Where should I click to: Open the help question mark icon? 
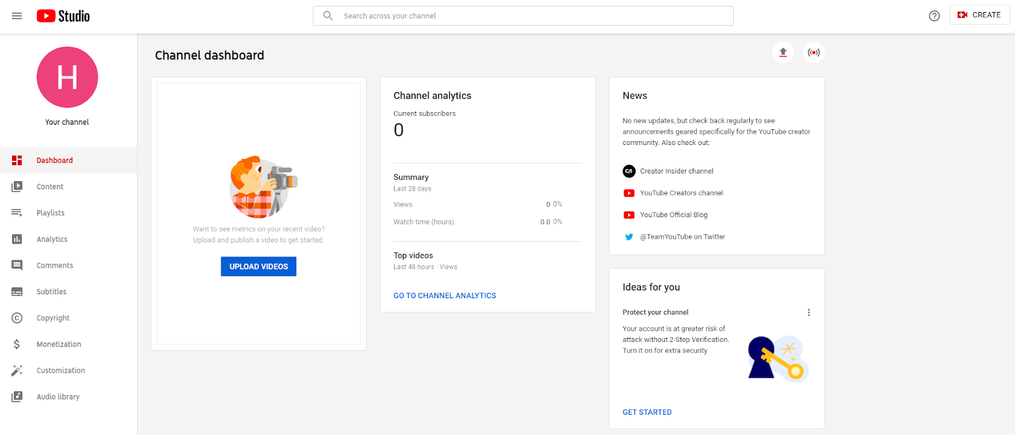pyautogui.click(x=934, y=16)
